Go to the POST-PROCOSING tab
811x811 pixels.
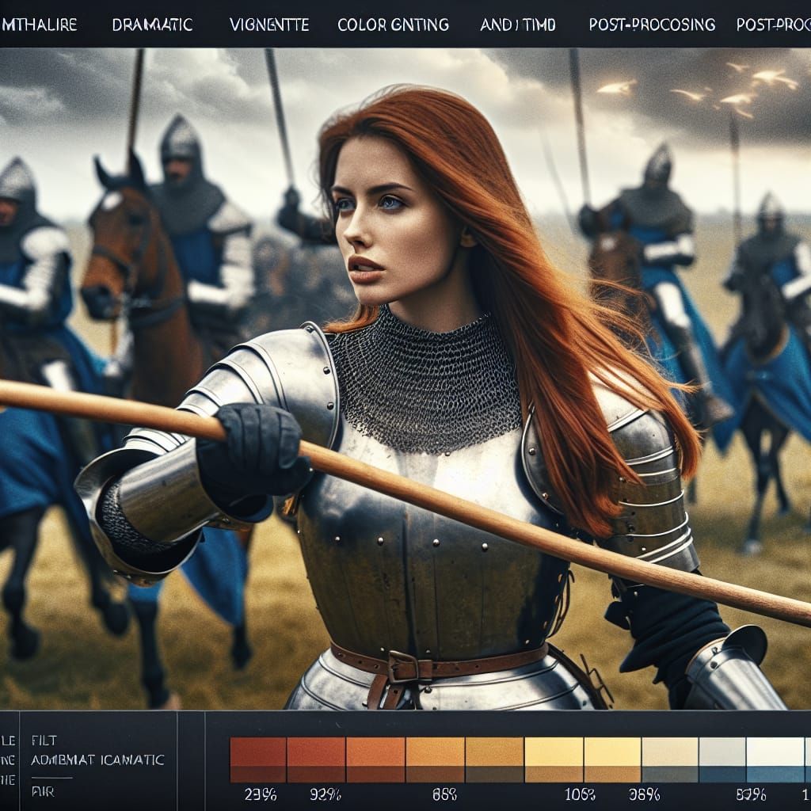point(652,25)
